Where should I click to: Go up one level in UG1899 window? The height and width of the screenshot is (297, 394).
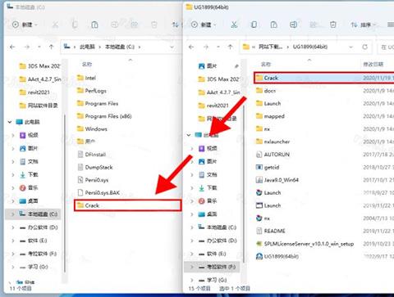tap(230, 47)
